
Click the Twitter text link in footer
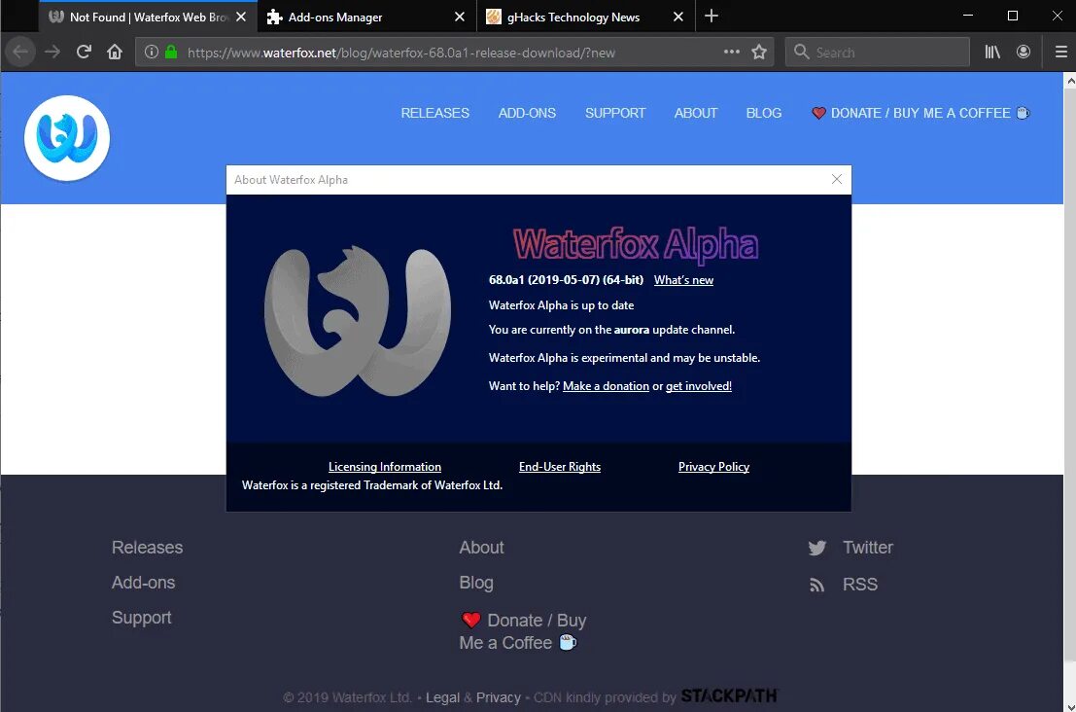pos(868,548)
